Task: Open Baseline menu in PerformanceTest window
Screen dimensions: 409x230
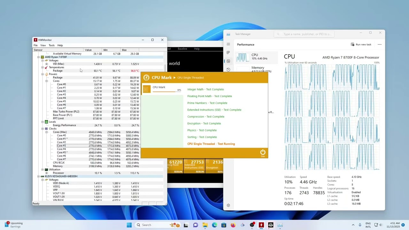Action: 182,49
